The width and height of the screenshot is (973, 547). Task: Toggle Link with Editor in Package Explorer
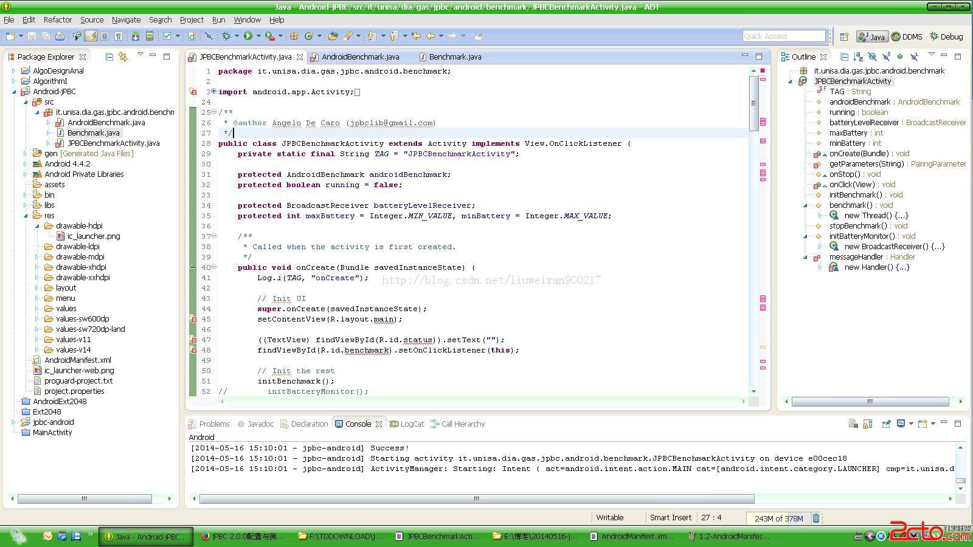point(123,57)
